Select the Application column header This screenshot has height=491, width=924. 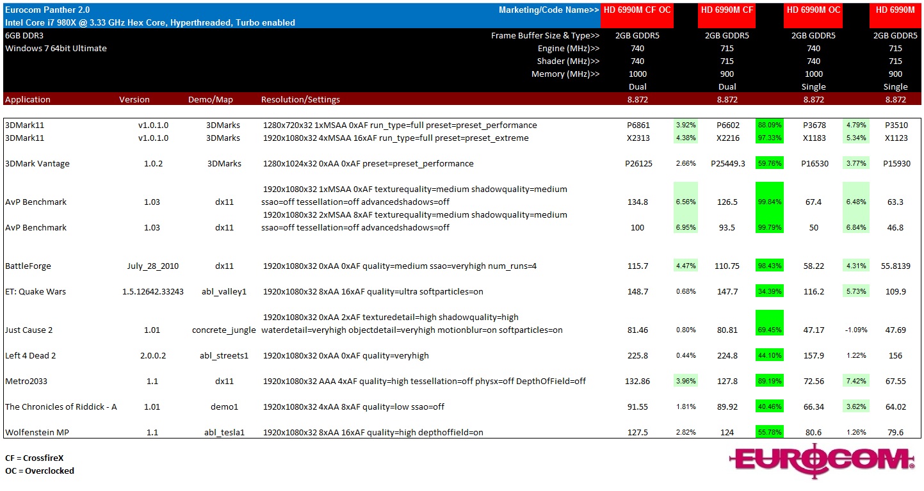pyautogui.click(x=28, y=99)
